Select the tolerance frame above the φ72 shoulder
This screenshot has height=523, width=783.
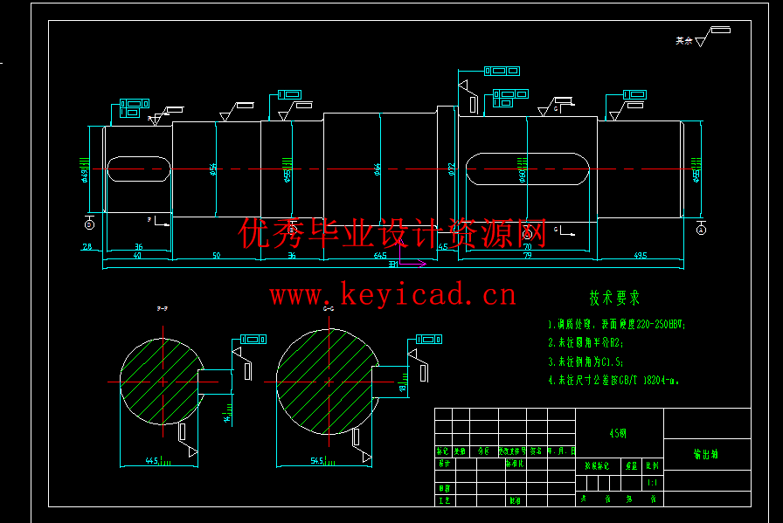(501, 71)
